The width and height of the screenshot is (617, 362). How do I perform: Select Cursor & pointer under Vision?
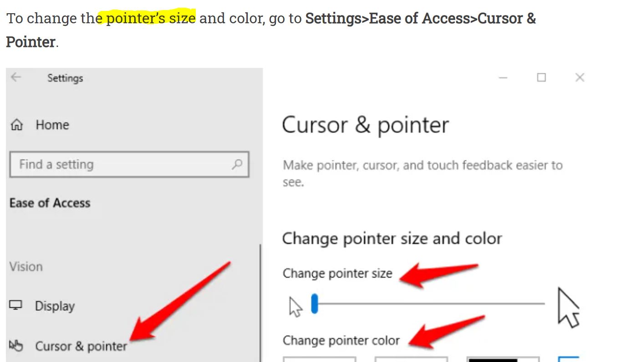coord(81,346)
